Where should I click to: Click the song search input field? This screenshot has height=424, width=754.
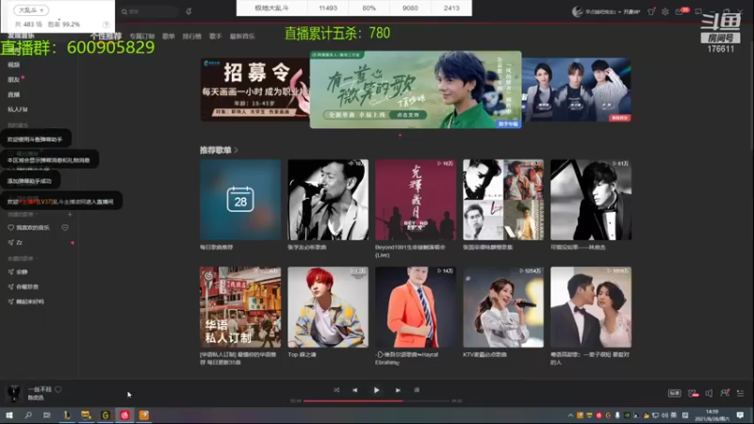coord(149,11)
